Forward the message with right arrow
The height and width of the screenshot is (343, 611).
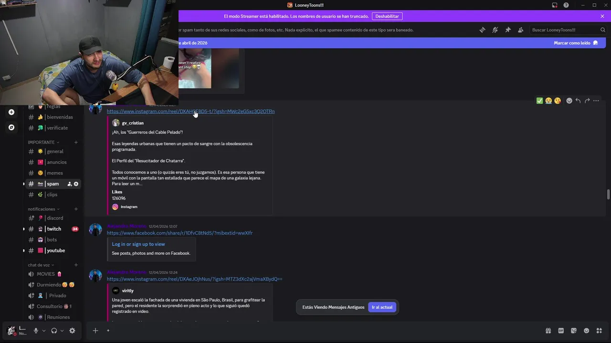(x=587, y=101)
